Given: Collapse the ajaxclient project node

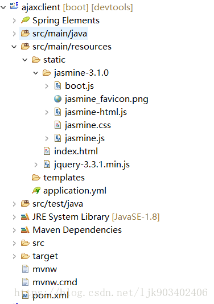Looking at the screenshot, I should coord(3,7).
